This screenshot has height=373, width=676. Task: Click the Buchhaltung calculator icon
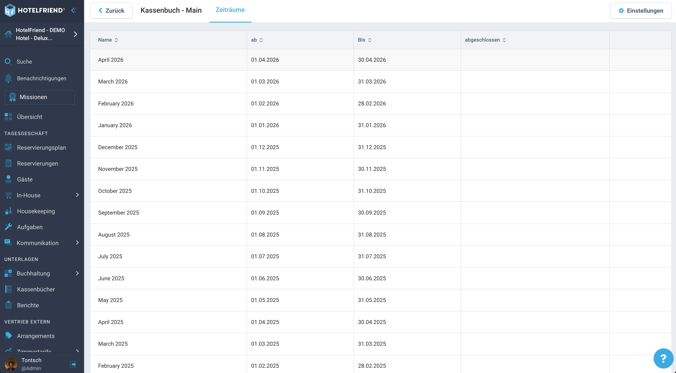(8, 273)
